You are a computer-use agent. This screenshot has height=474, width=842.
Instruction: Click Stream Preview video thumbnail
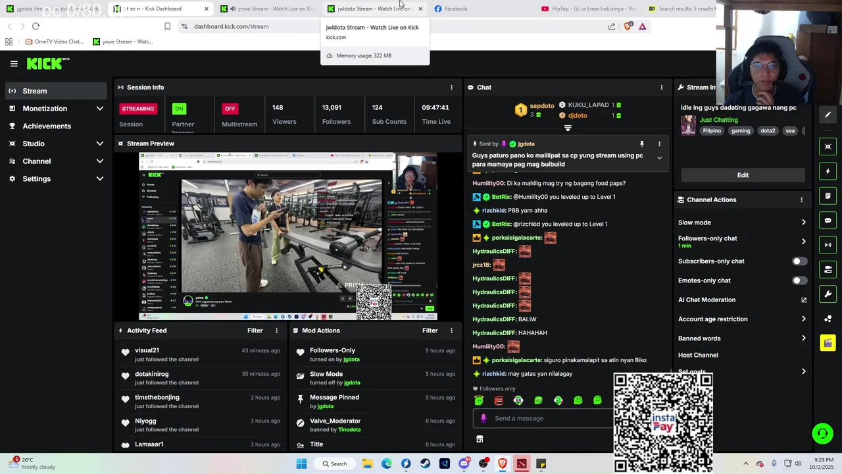(x=287, y=236)
